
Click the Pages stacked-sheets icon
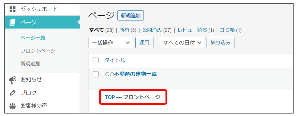pos(12,22)
